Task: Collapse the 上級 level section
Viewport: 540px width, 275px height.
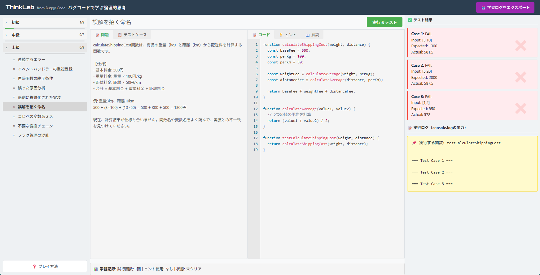Action: pos(45,47)
